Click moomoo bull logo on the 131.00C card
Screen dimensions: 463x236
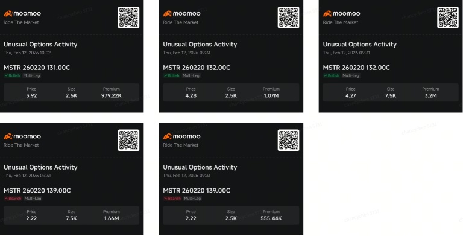(x=8, y=14)
